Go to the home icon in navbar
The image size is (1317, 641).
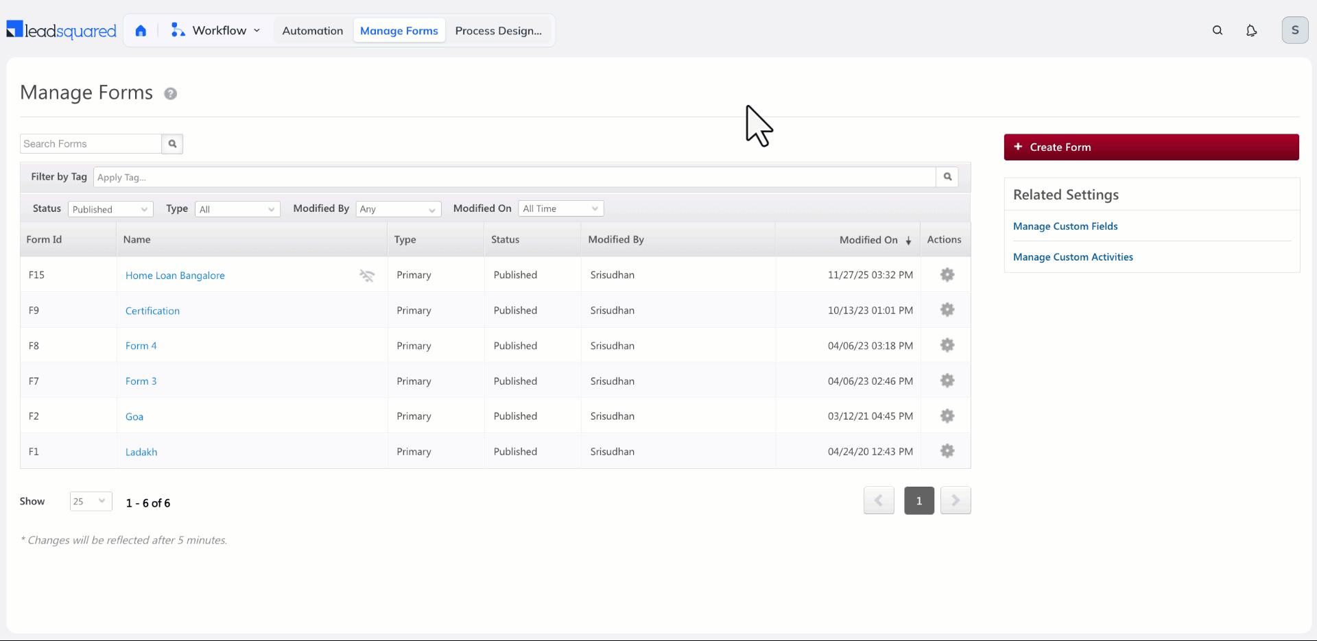pos(141,31)
